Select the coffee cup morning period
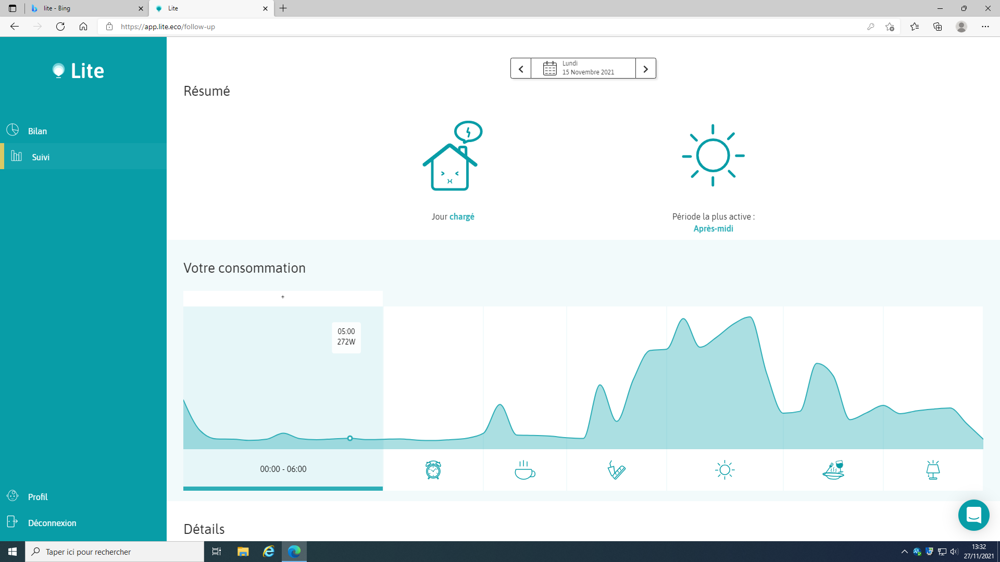The height and width of the screenshot is (562, 1000). [524, 470]
